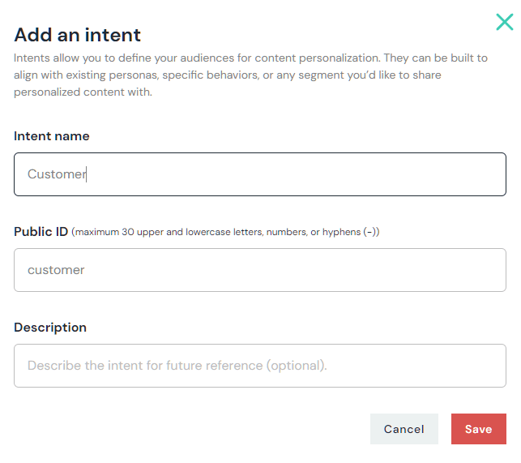The width and height of the screenshot is (521, 463).
Task: Click the "Describe the intent" placeholder text
Action: click(x=177, y=366)
